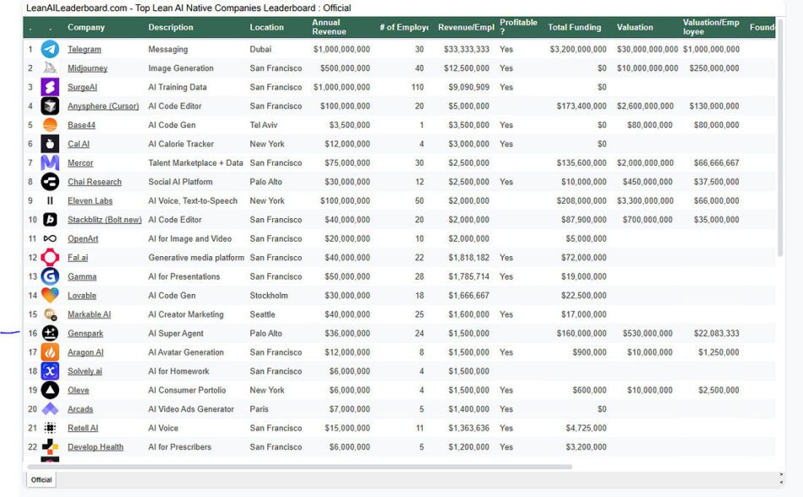This screenshot has height=497, width=803.
Task: Click the Telegram logo icon
Action: (50, 49)
